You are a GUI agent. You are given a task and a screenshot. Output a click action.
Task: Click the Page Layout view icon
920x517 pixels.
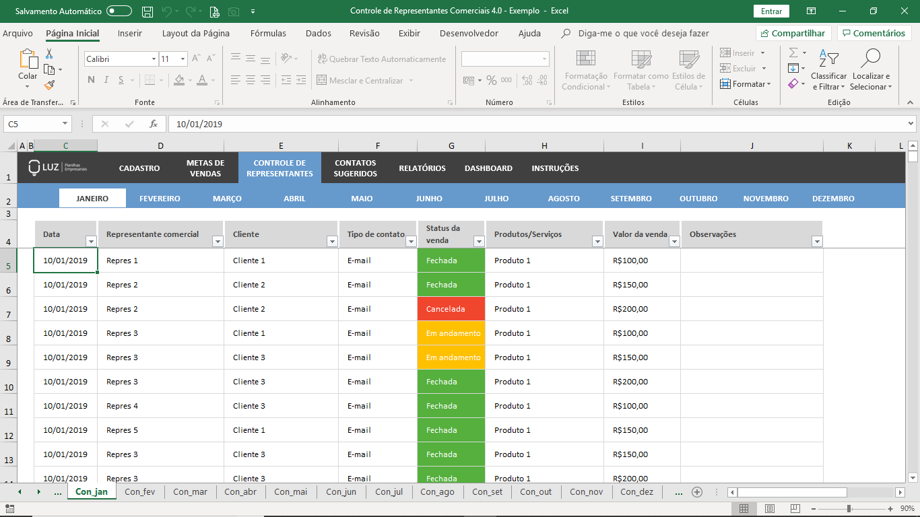[770, 508]
